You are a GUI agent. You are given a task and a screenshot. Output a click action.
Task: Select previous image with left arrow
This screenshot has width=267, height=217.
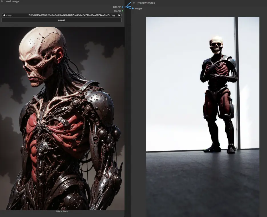(x=4, y=15)
